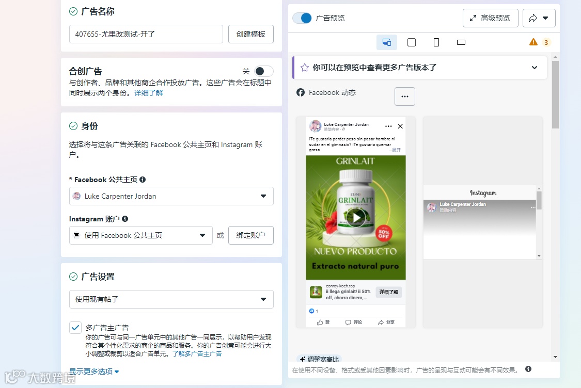Select the desktop and mobile combined preview icon
Viewport: 581px width, 388px height.
[x=386, y=42]
